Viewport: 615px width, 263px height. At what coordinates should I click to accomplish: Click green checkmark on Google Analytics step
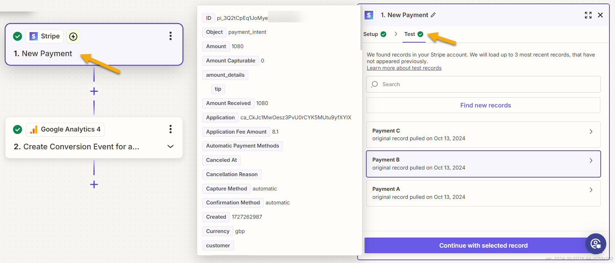point(17,129)
